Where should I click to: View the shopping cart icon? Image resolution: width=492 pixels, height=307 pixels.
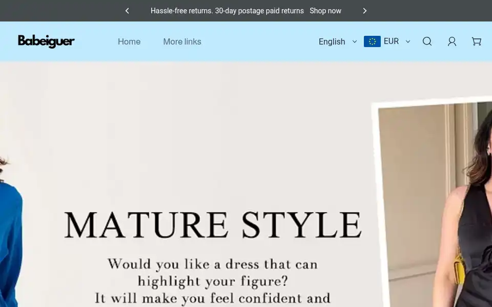[477, 41]
